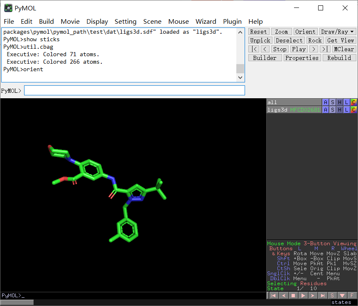
Task: Open the Scene menu
Action: (152, 22)
